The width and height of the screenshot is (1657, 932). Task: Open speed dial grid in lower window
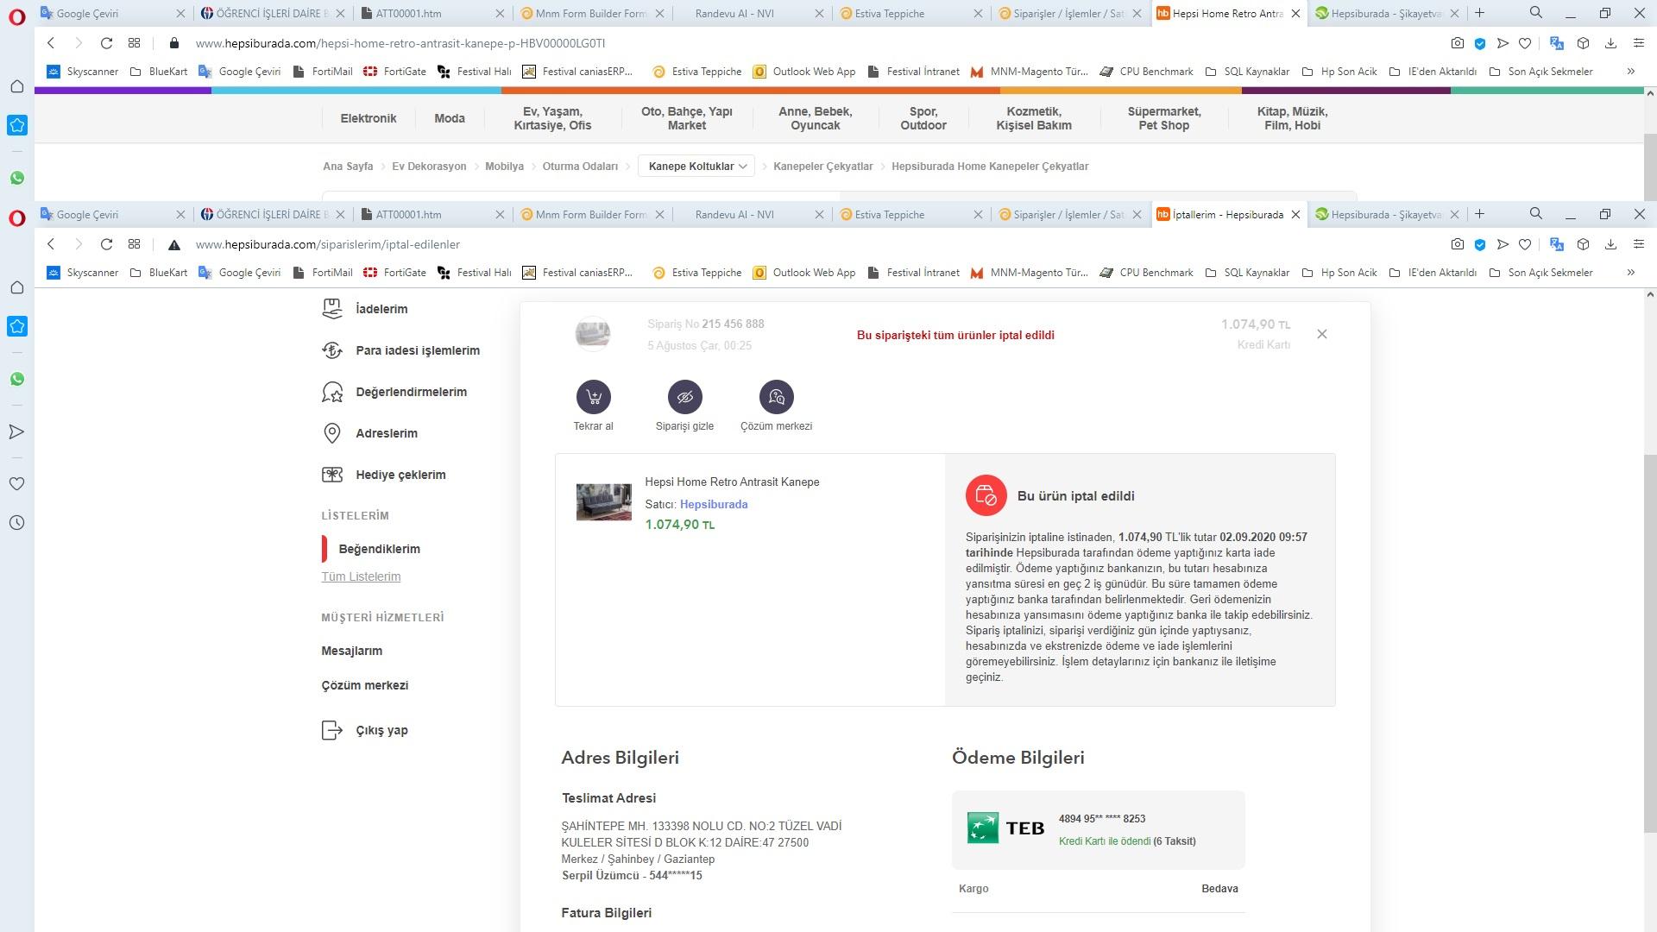[134, 244]
